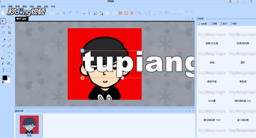
Task: Open the 帮助 menu
Action: pyautogui.click(x=53, y=7)
